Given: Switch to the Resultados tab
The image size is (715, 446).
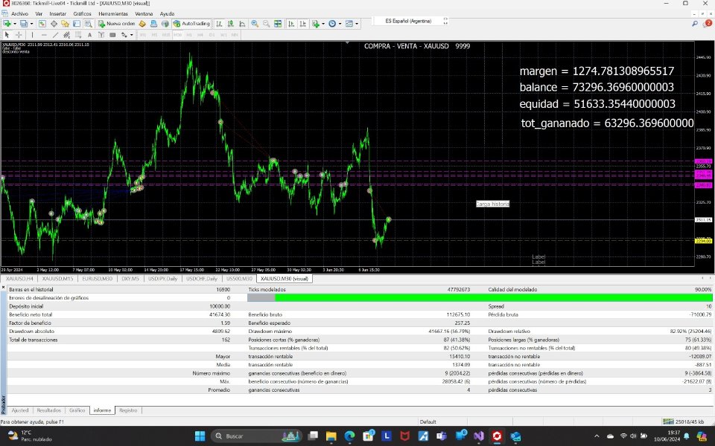Looking at the screenshot, I should point(50,410).
